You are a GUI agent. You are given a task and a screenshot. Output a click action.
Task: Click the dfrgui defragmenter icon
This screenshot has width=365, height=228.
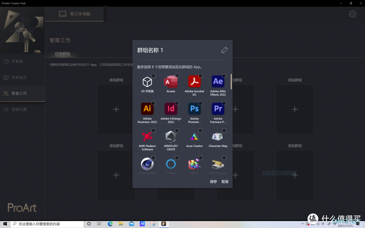click(x=194, y=164)
